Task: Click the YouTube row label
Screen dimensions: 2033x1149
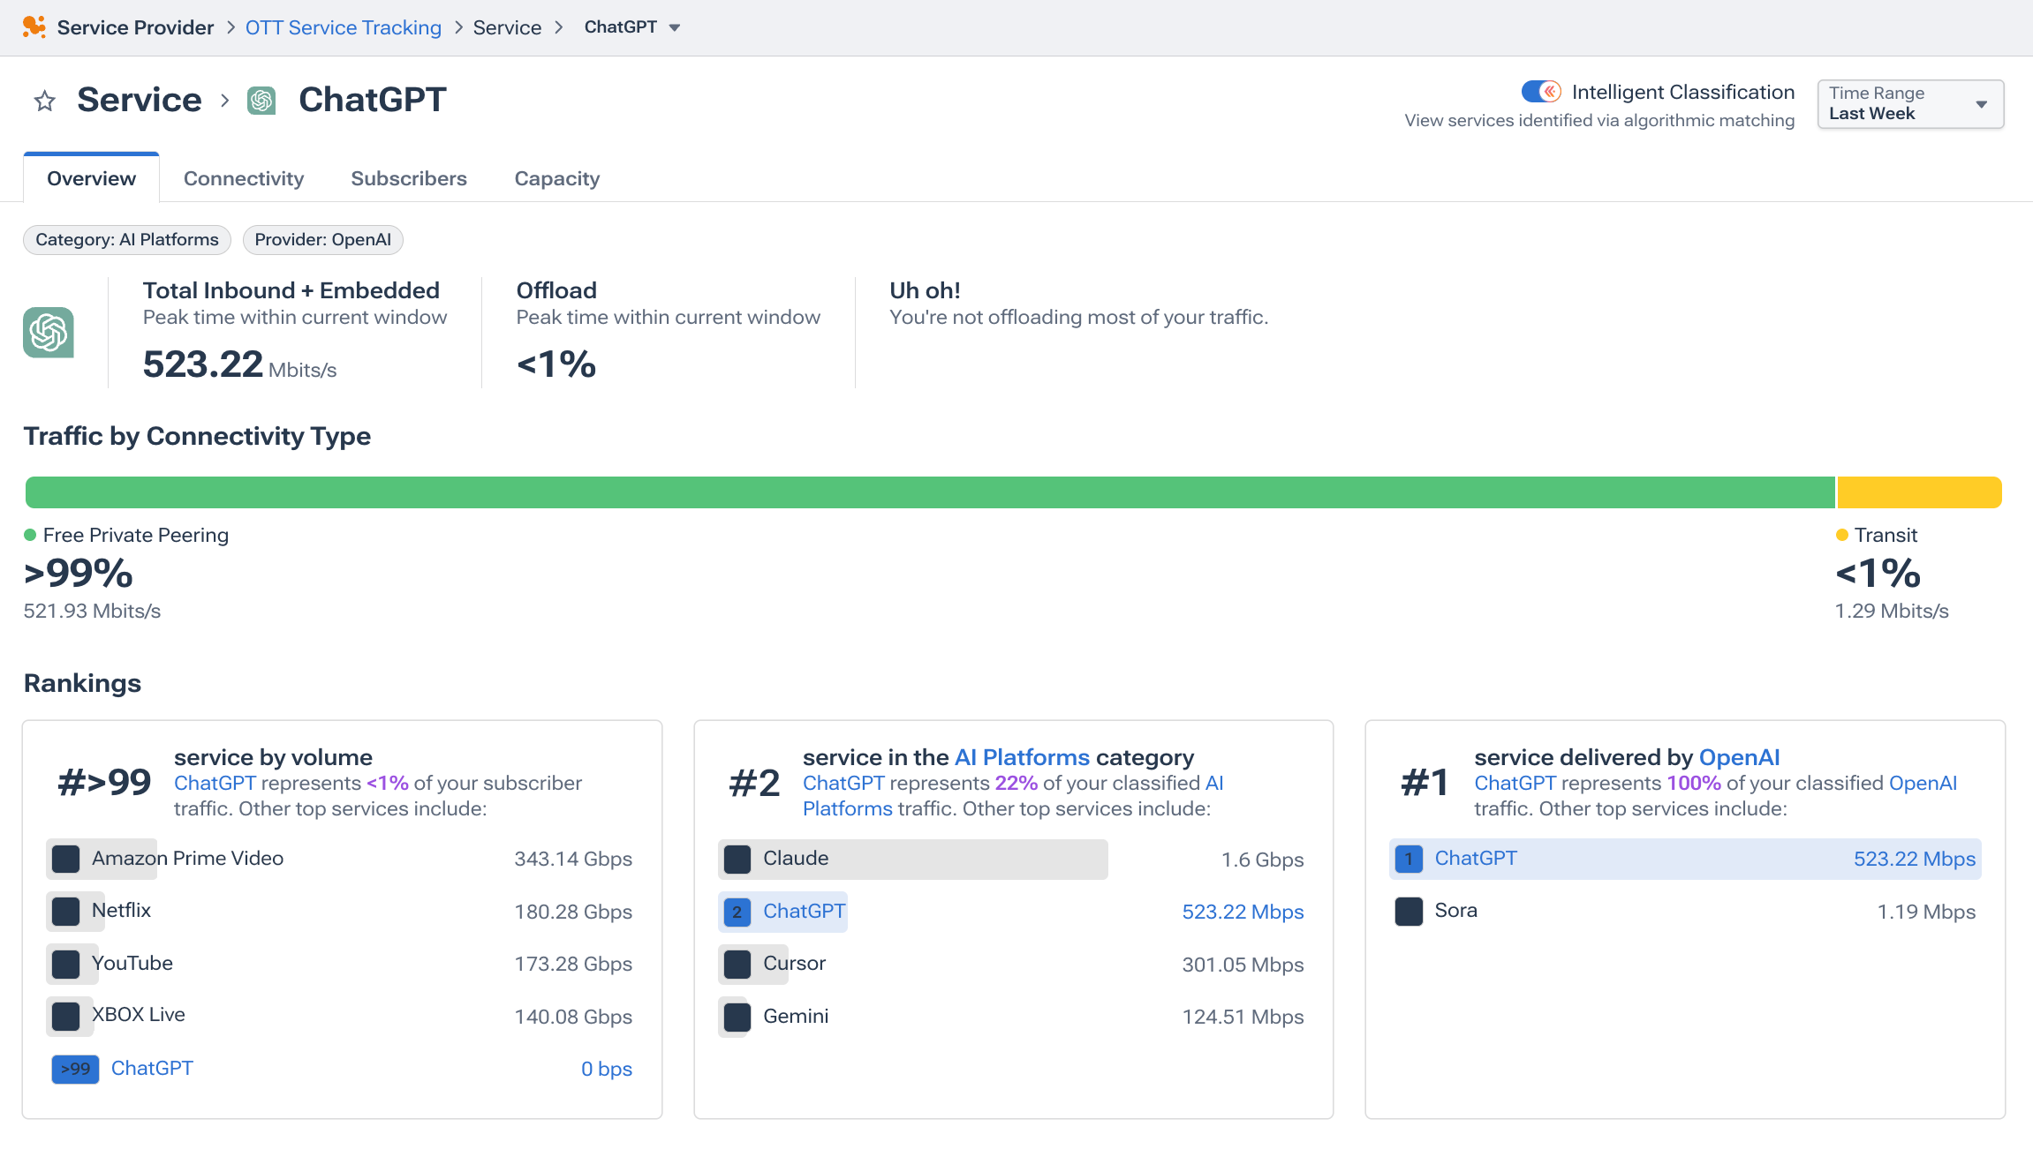Action: click(132, 963)
